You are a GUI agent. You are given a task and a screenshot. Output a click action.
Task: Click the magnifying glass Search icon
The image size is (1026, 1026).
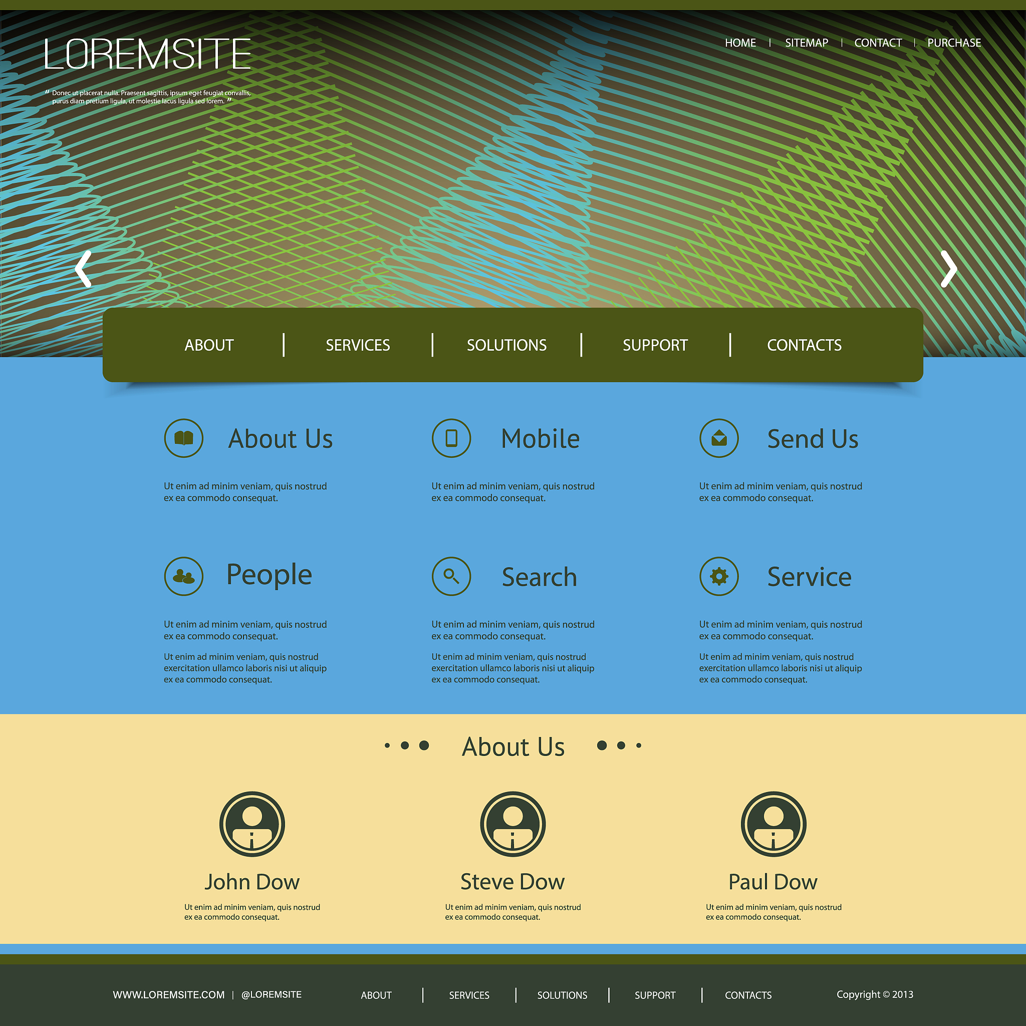click(x=451, y=576)
